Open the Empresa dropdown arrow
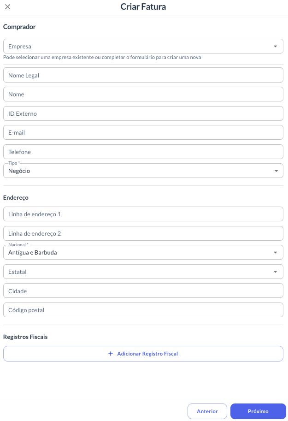The width and height of the screenshot is (288, 421). coord(276,47)
